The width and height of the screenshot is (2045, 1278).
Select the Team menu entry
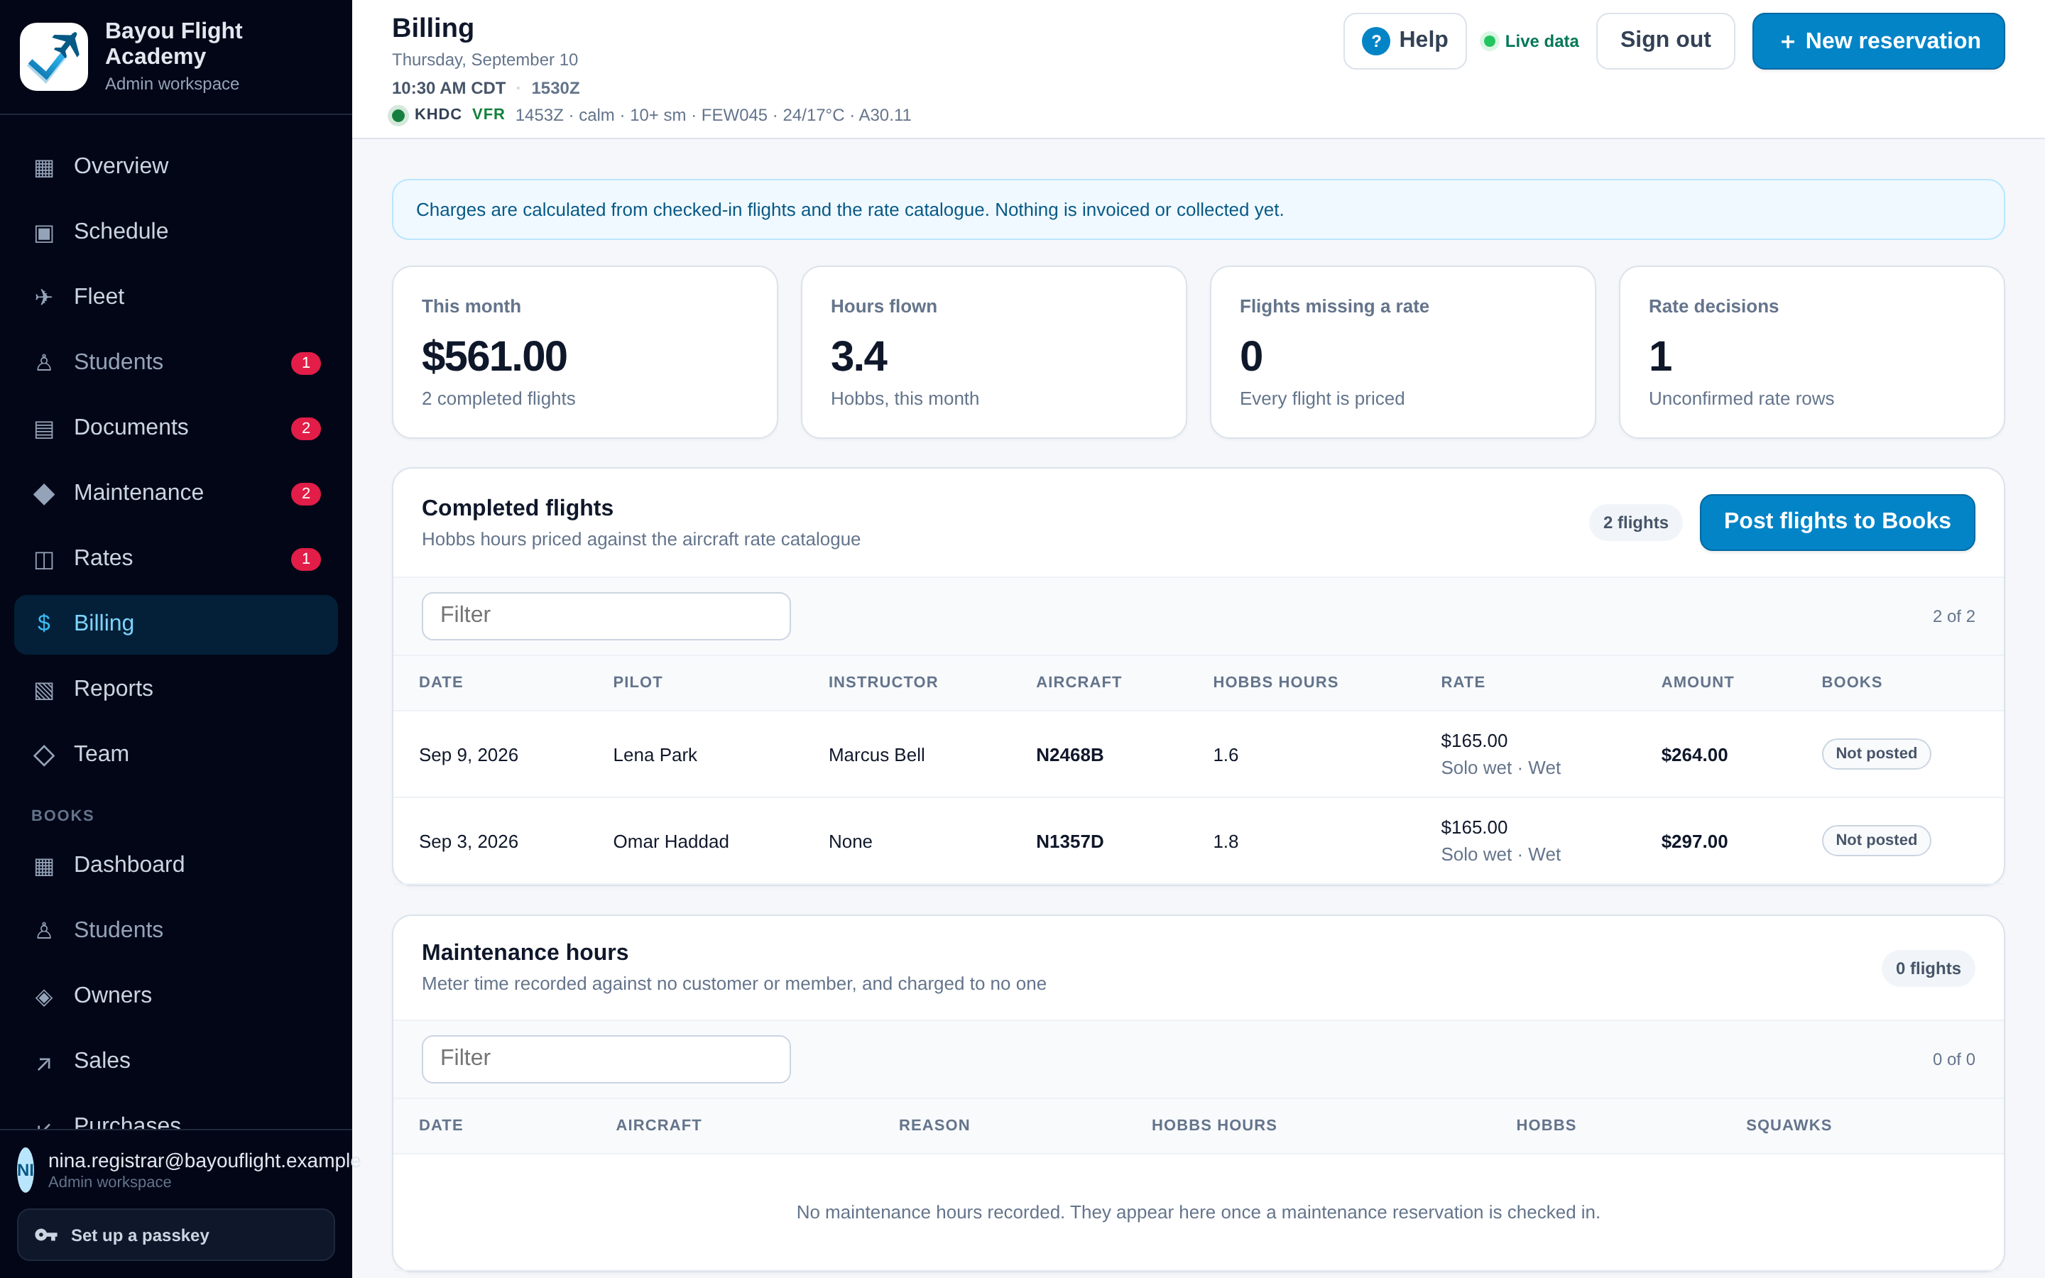coord(176,754)
